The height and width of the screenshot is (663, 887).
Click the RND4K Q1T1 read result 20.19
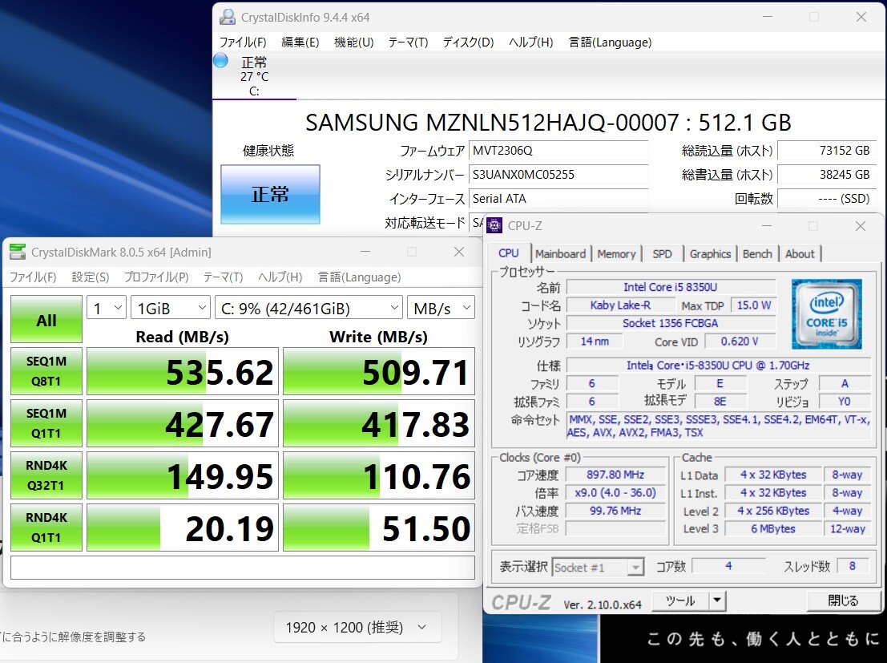[x=183, y=528]
